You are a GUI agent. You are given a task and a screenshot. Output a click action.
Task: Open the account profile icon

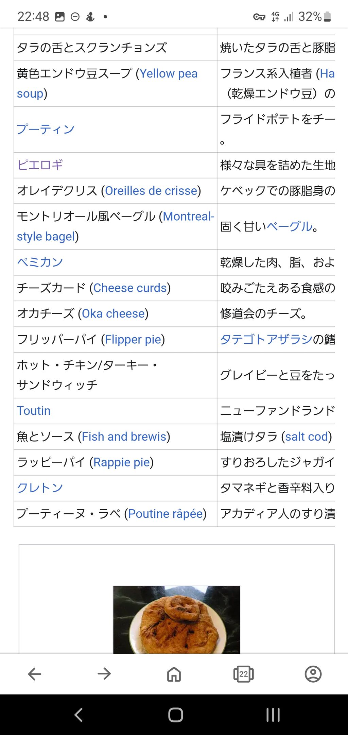[313, 674]
